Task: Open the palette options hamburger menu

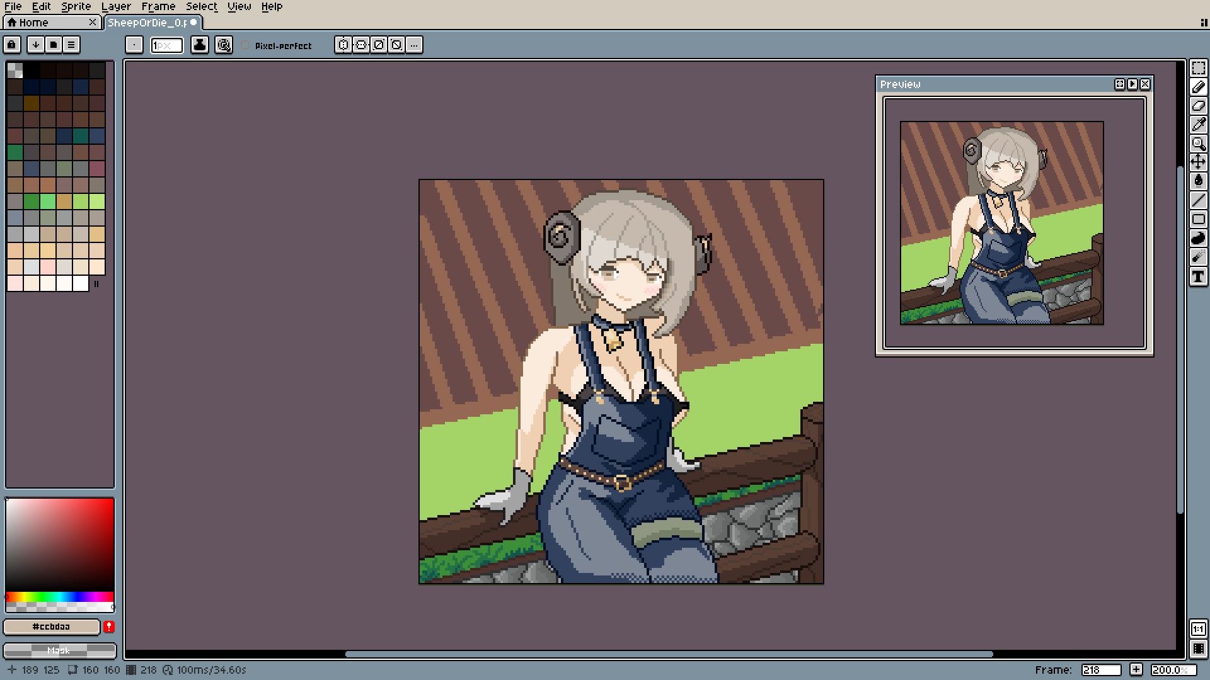Action: click(x=71, y=45)
